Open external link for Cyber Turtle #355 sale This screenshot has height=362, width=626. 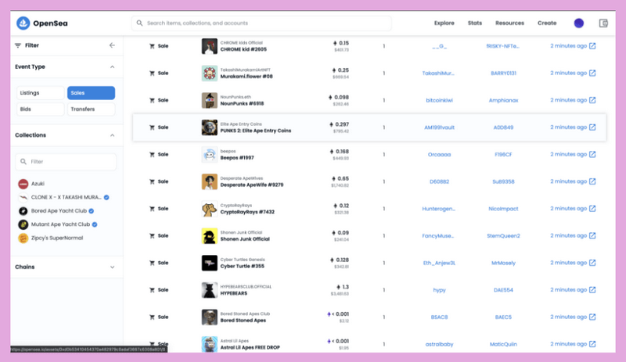click(592, 263)
